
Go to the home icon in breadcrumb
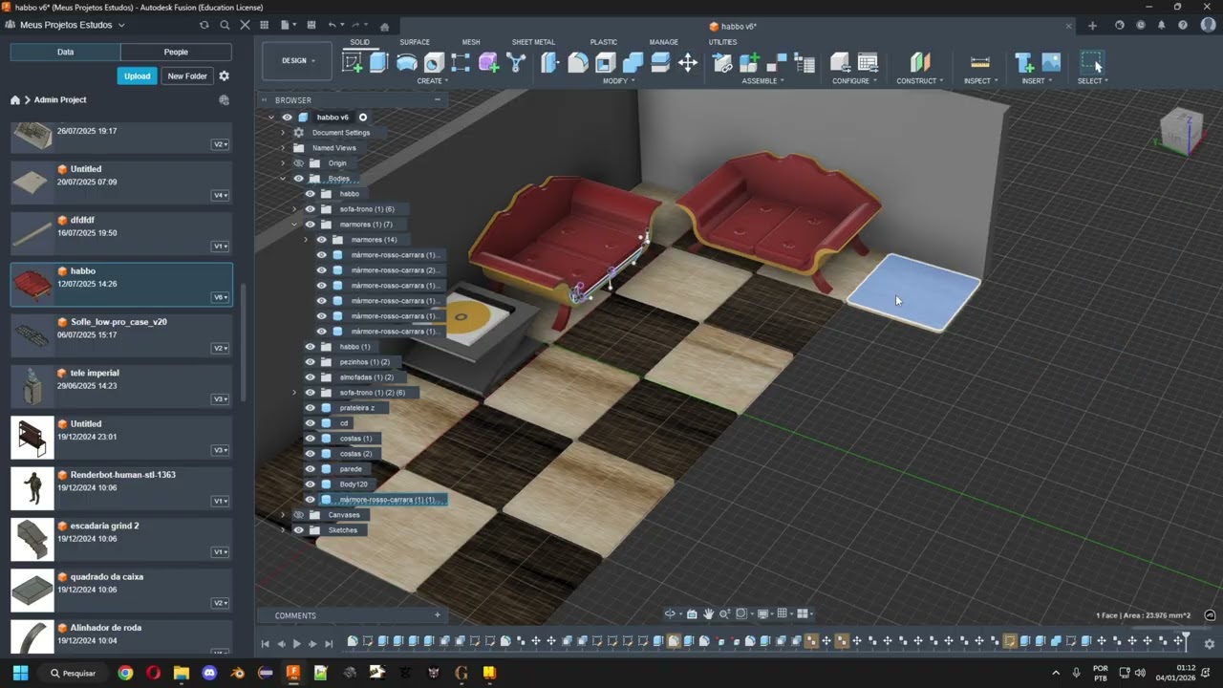click(x=15, y=99)
